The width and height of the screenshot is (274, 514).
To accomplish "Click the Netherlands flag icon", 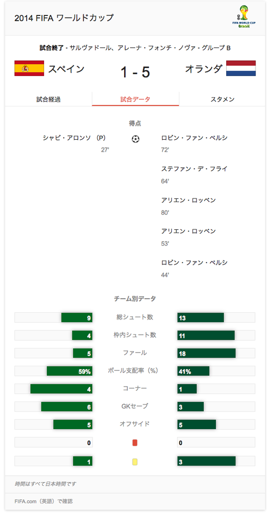I will pos(241,68).
